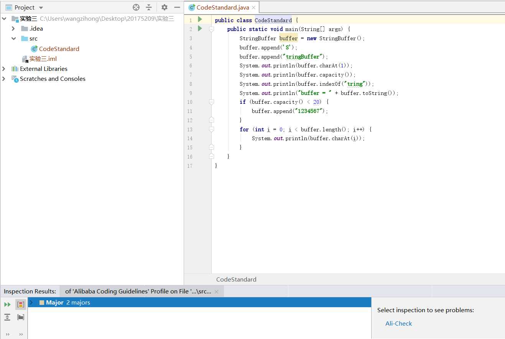Image resolution: width=505 pixels, height=339 pixels.
Task: Click the "1234567" string on line 11
Action: (x=309, y=111)
